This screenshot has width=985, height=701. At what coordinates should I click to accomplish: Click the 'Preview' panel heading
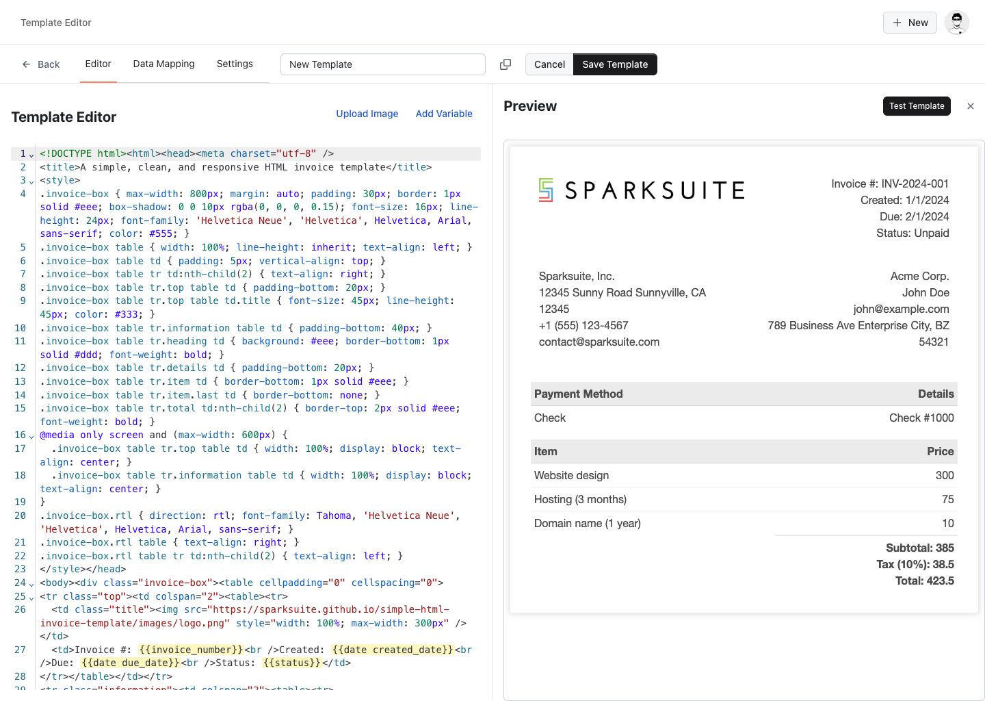click(530, 106)
